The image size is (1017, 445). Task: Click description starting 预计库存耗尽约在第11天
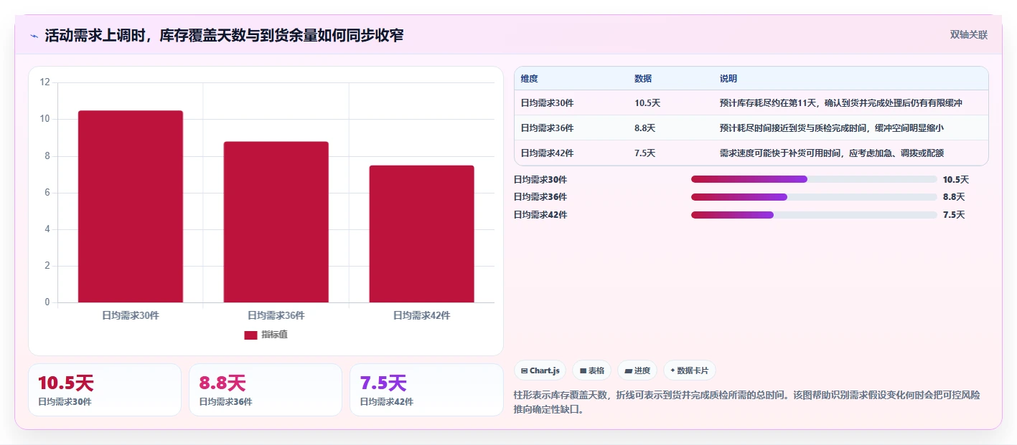point(841,103)
